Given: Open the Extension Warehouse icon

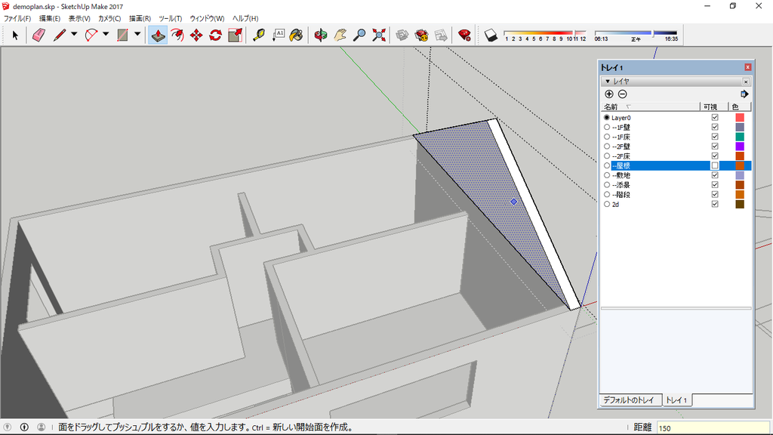Looking at the screenshot, I should [x=421, y=35].
